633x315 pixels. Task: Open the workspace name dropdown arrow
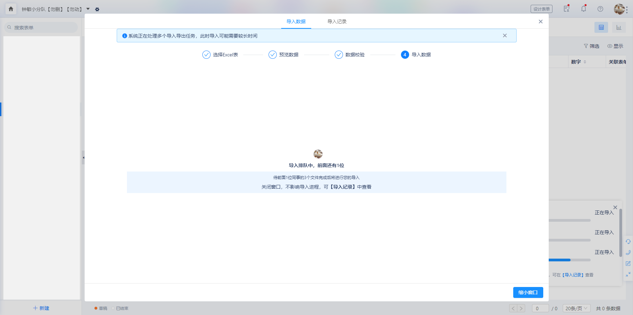click(88, 9)
